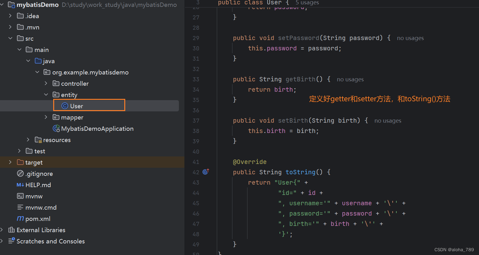Click the main folder icon
This screenshot has height=255, width=479.
[x=29, y=49]
